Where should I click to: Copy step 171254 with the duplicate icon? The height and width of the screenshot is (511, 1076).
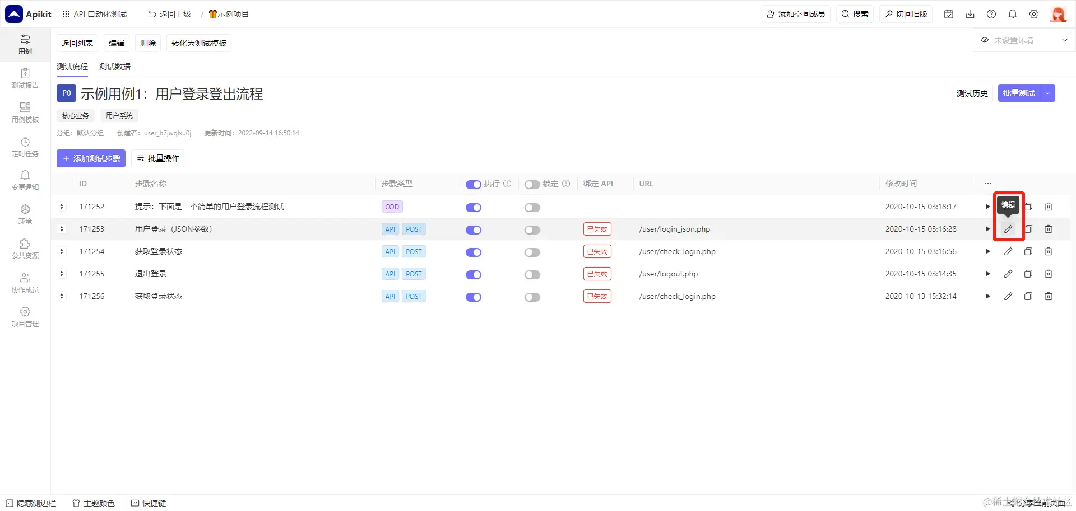[1028, 251]
